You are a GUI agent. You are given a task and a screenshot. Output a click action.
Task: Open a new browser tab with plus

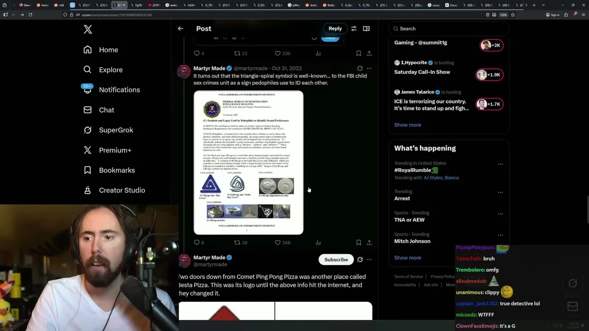pyautogui.click(x=534, y=5)
